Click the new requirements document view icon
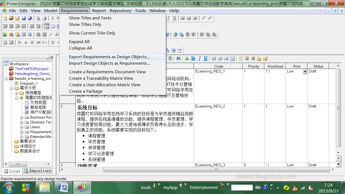This screenshot has height=194, width=345. (x=240, y=58)
